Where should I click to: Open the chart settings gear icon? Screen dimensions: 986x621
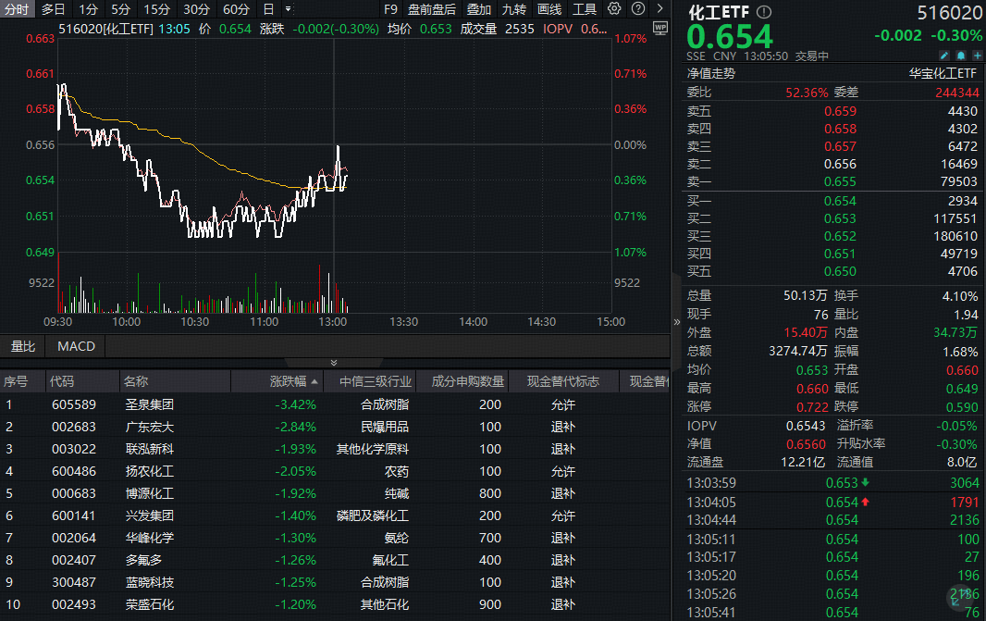pos(613,8)
